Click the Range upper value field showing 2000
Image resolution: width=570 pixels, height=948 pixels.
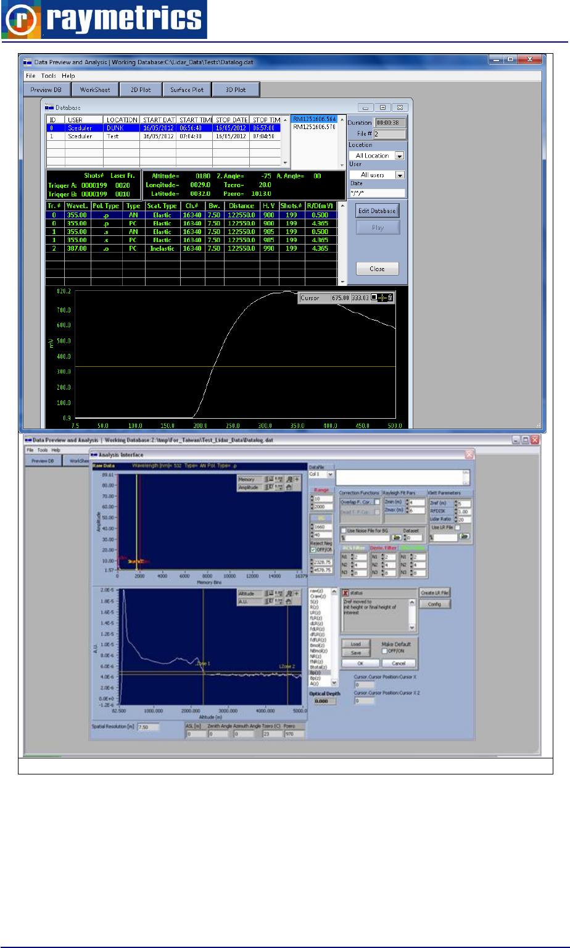pos(323,507)
